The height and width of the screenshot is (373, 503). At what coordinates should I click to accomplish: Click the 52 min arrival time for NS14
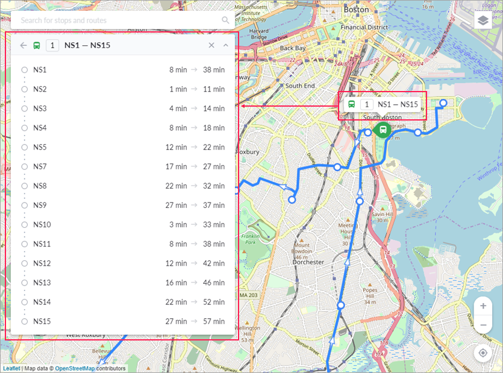(x=214, y=302)
